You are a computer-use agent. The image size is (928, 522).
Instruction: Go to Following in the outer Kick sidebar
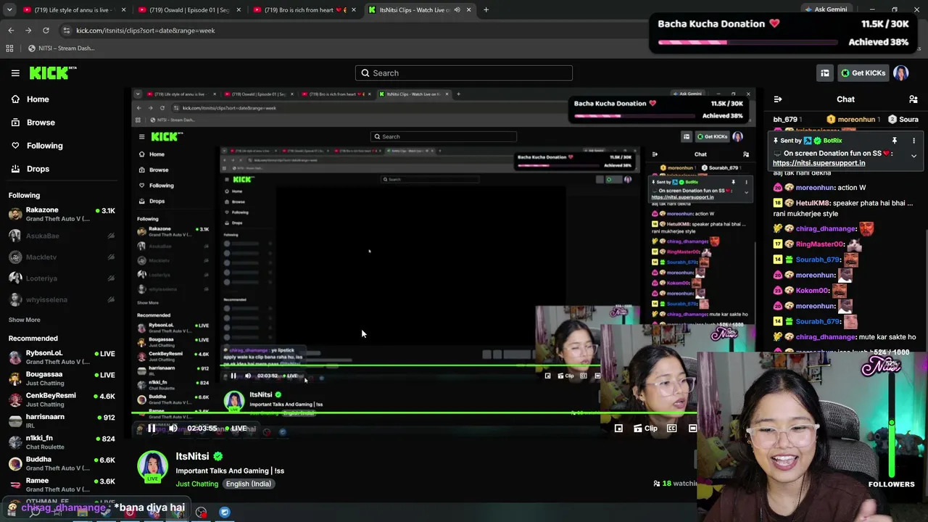pyautogui.click(x=36, y=146)
